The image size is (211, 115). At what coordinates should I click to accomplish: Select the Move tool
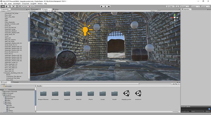[x=6, y=6]
